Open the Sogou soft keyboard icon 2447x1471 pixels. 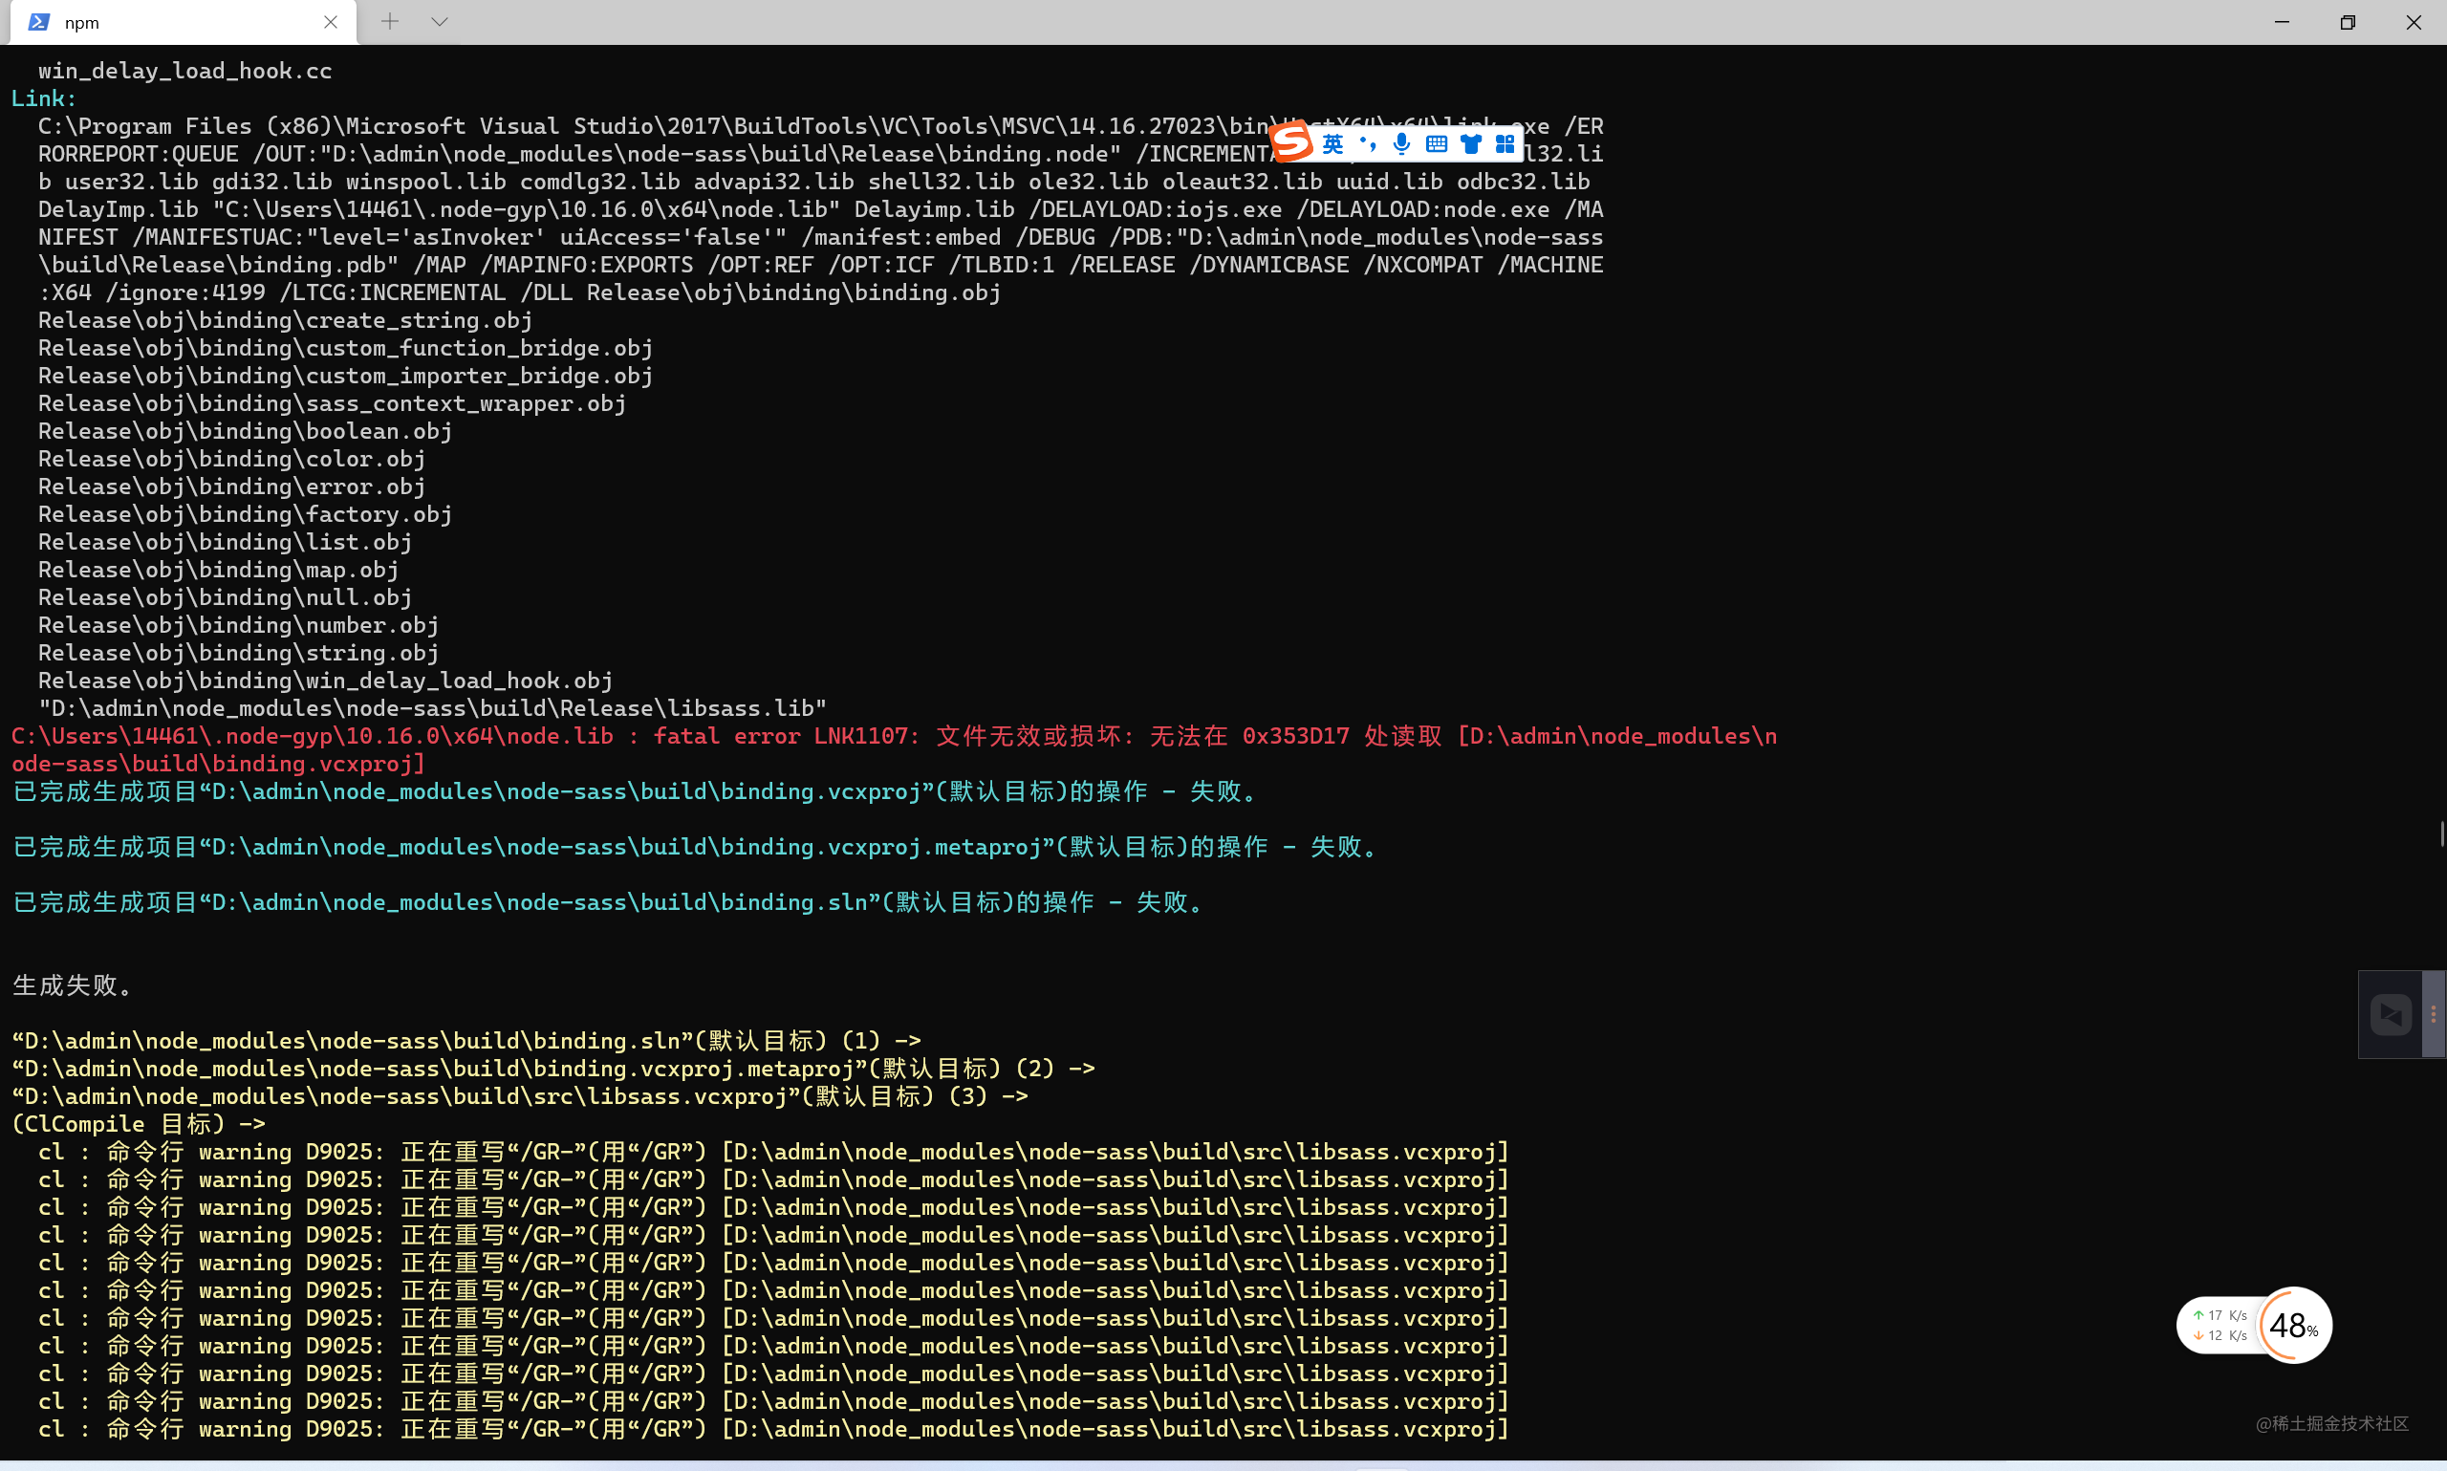1436,144
